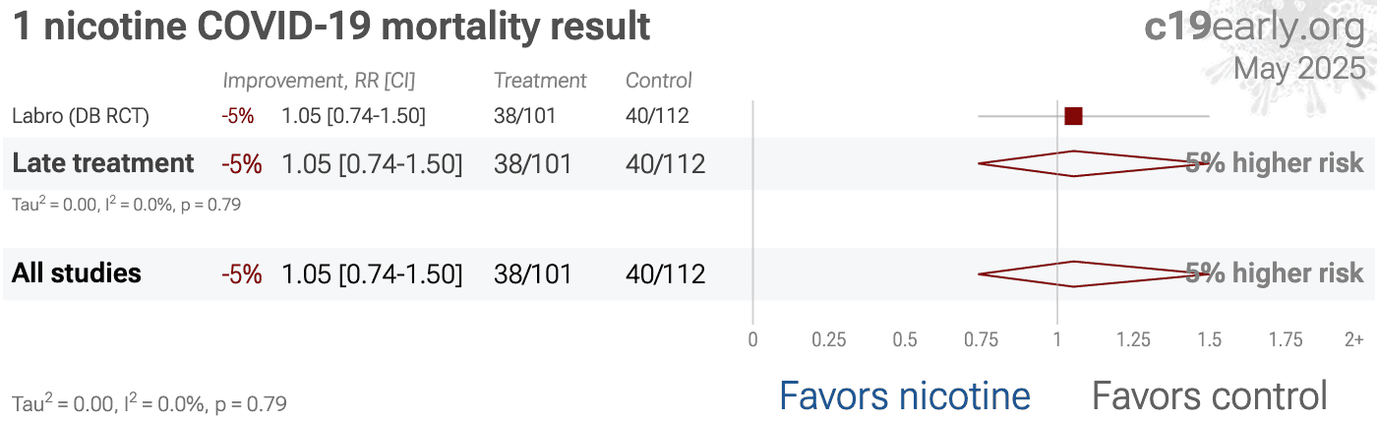This screenshot has height=422, width=1377.
Task: Click the All studies row label
Action: [x=77, y=272]
